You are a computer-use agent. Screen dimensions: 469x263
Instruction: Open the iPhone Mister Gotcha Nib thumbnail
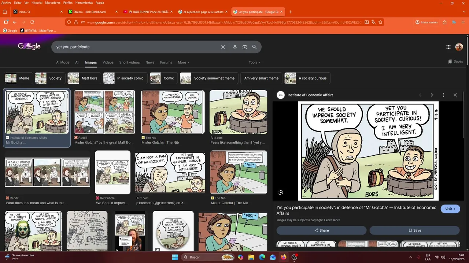pos(173,112)
